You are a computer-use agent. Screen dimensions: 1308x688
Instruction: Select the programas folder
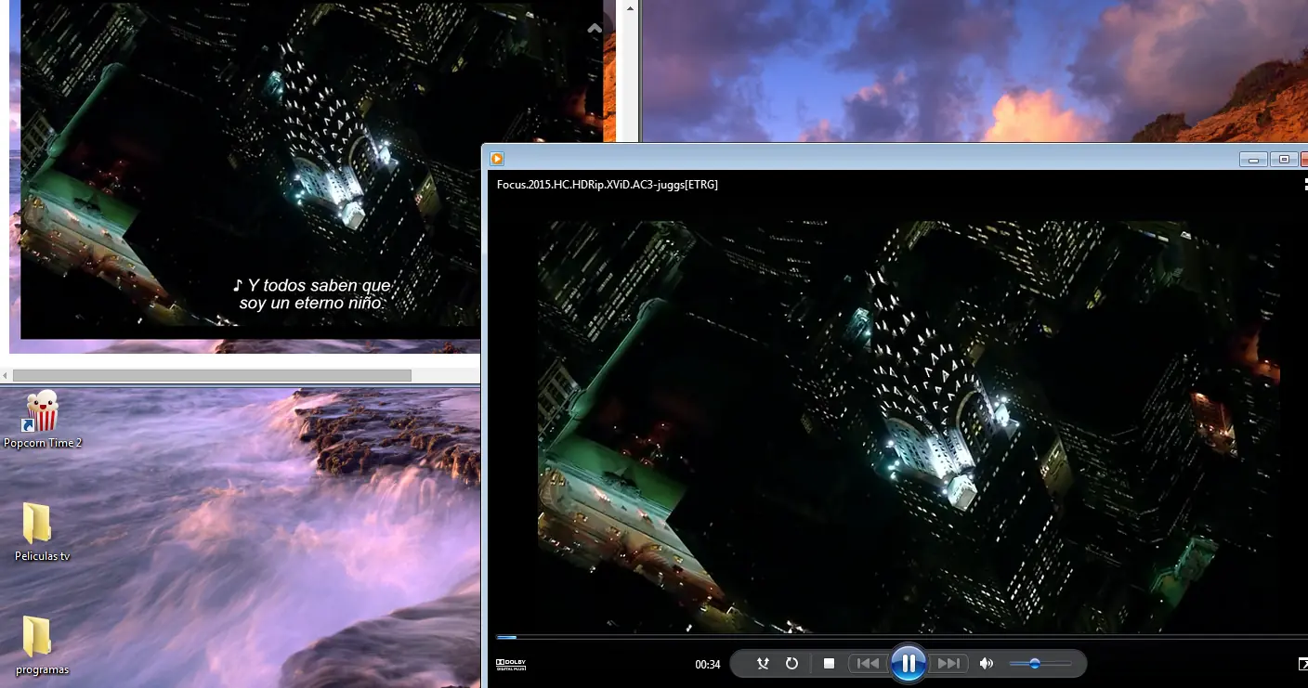[x=43, y=645]
